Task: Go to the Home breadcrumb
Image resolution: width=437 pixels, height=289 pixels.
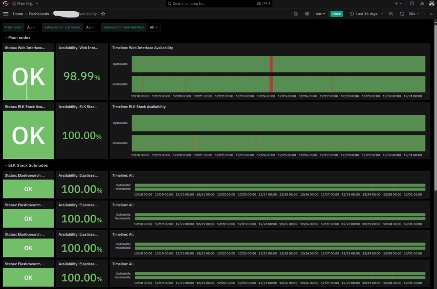Action: point(18,14)
